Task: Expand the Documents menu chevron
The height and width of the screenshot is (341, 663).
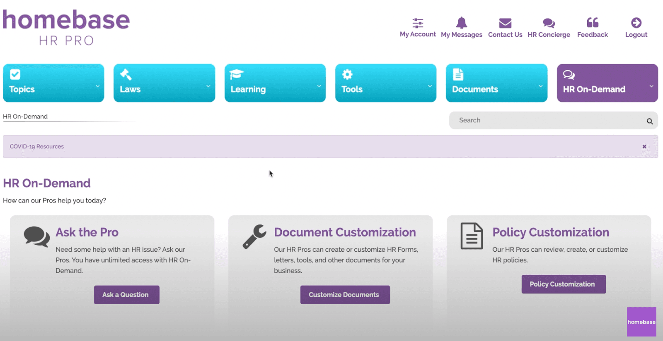Action: click(x=541, y=86)
